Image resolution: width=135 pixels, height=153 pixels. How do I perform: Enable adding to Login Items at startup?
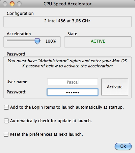[6, 107]
